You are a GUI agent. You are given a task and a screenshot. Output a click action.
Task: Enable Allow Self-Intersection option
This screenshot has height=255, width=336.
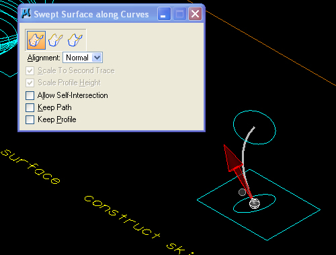coord(30,95)
